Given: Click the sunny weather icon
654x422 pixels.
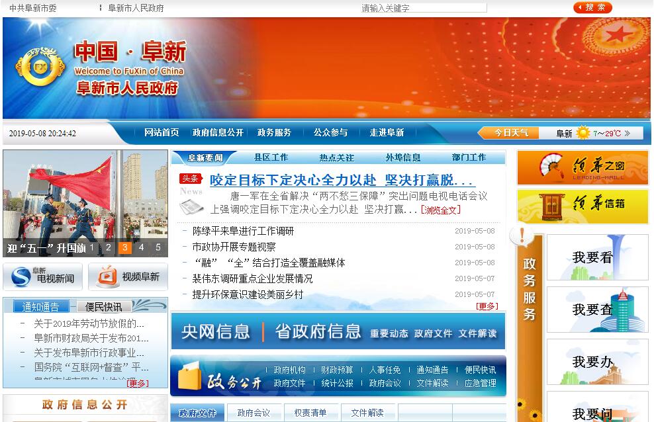Looking at the screenshot, I should pyautogui.click(x=583, y=133).
